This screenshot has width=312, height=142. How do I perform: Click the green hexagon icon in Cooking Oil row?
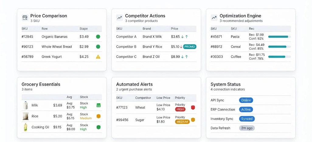[99, 127]
